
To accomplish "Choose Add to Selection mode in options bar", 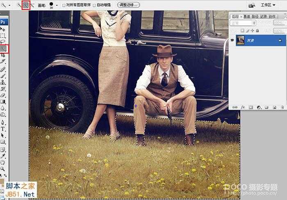I will 26,5.
